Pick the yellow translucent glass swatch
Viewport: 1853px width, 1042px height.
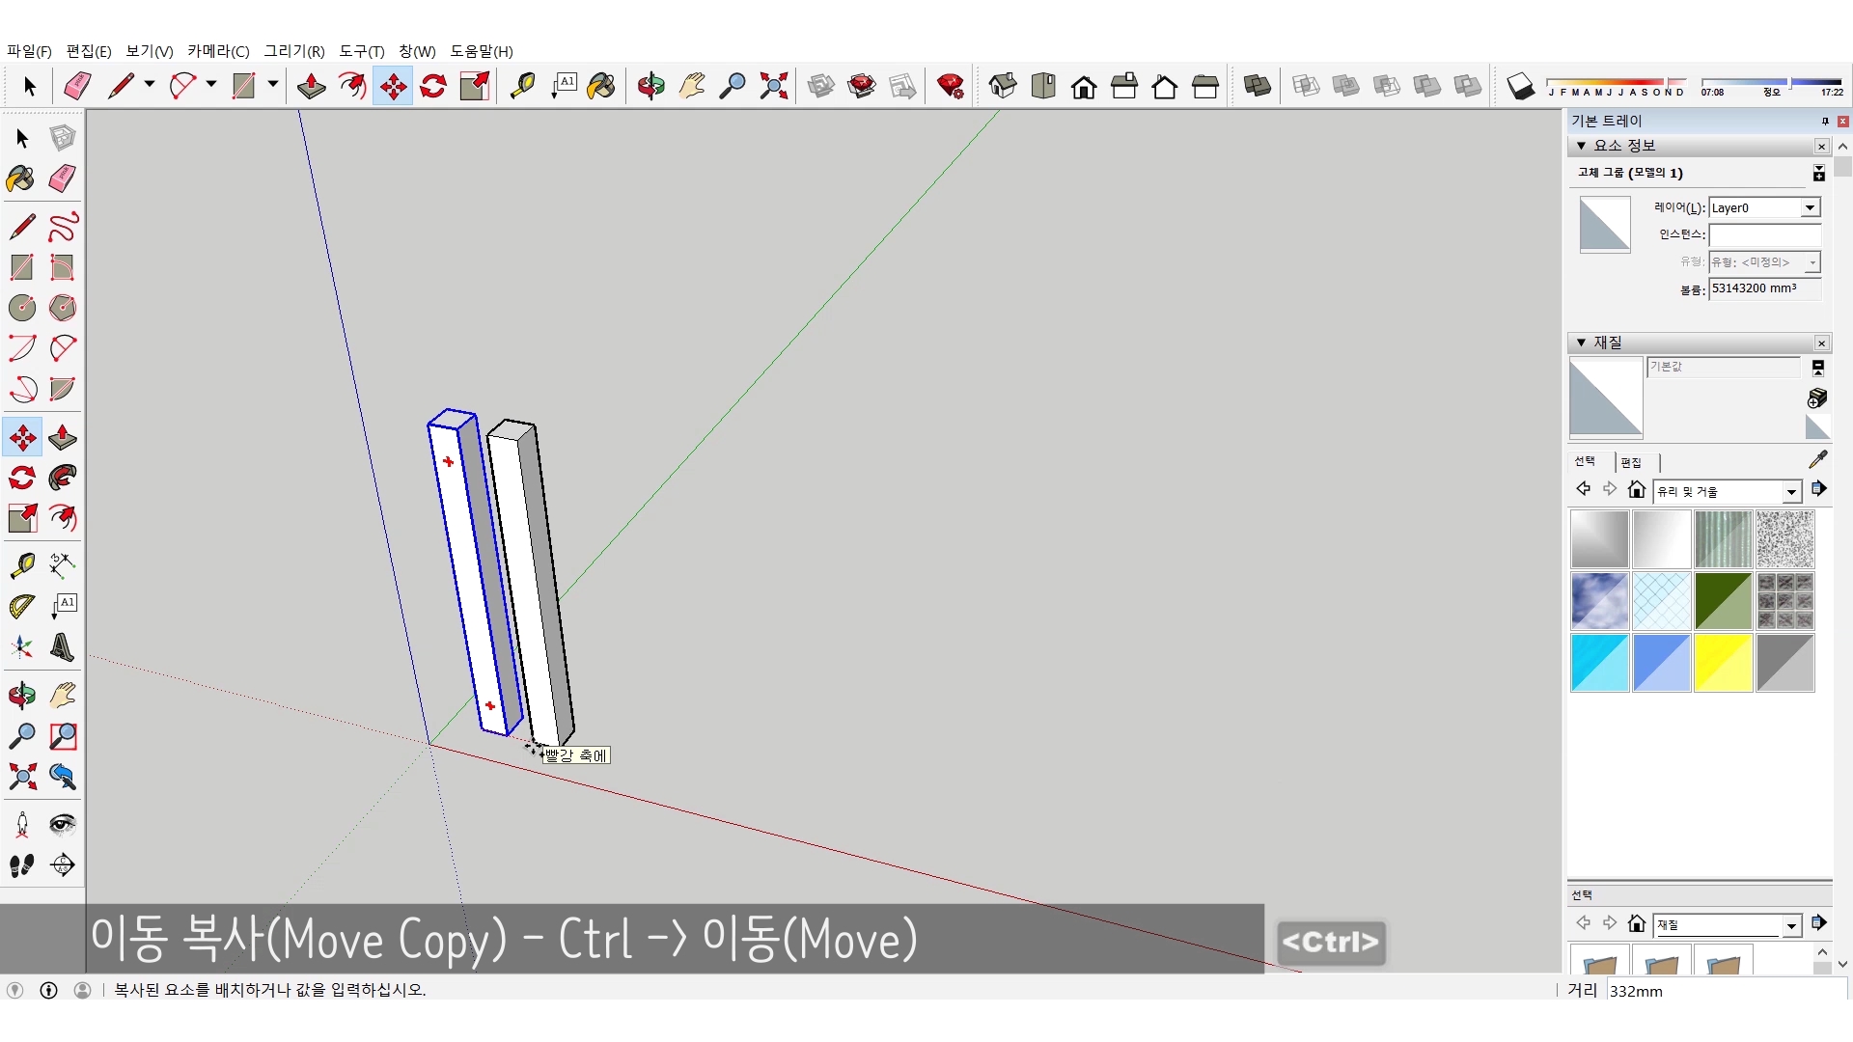click(x=1723, y=663)
